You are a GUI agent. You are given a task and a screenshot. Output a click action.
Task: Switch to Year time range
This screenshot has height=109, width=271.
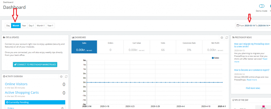coord(24,26)
